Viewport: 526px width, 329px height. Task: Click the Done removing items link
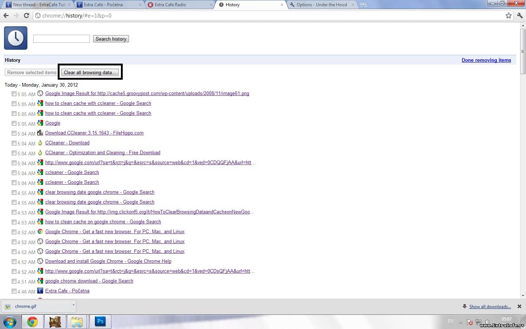(x=486, y=60)
